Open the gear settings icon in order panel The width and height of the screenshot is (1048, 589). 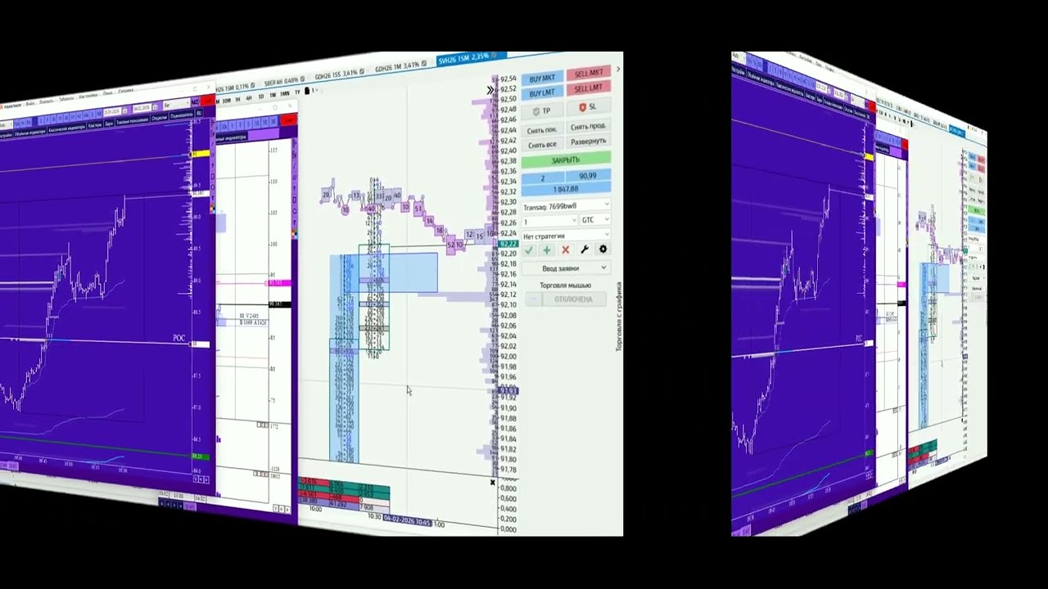pyautogui.click(x=603, y=250)
